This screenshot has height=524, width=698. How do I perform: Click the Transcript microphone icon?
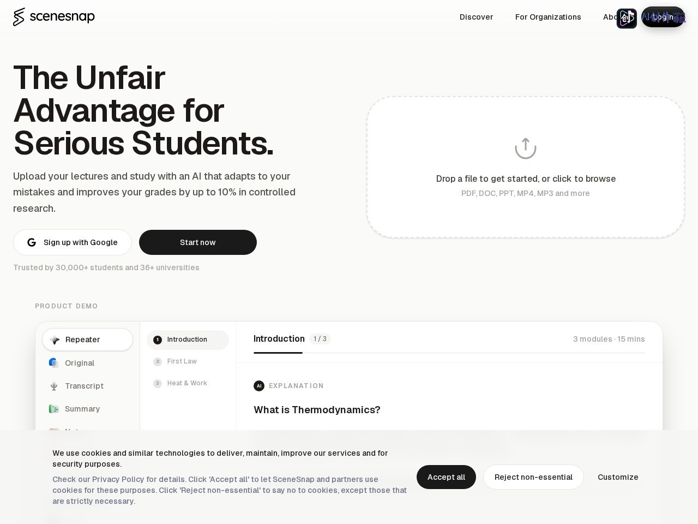[x=54, y=386]
